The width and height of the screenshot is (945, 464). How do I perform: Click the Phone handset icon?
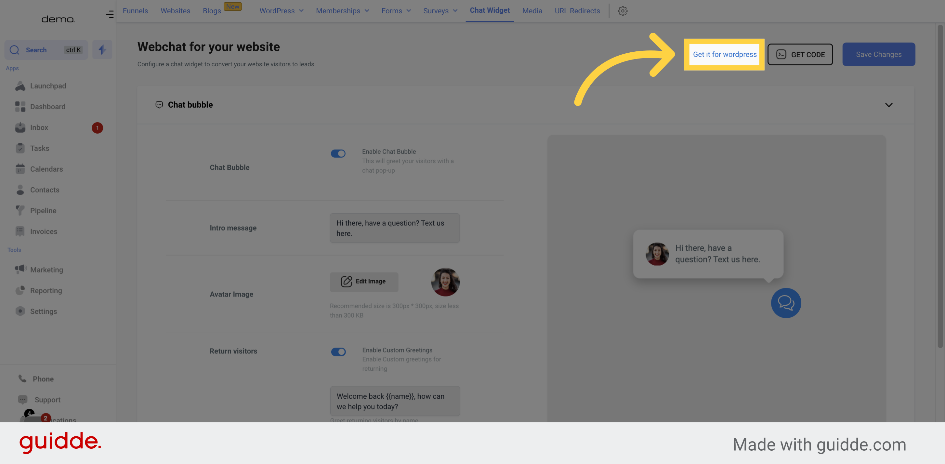(22, 378)
